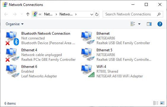The width and height of the screenshot is (167, 107).
Task: Close the Network Connections window
Action: [x=160, y=4]
